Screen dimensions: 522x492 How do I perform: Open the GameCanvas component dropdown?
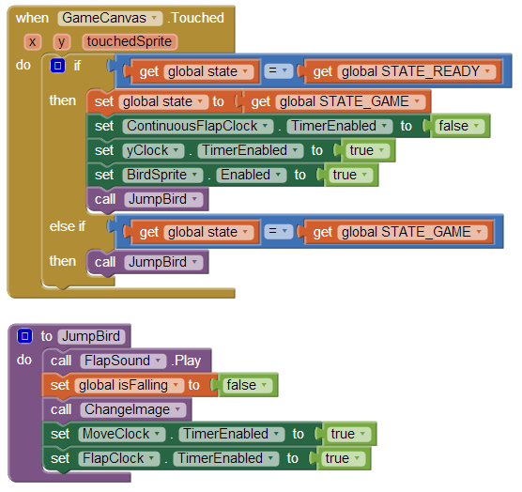[x=110, y=18]
